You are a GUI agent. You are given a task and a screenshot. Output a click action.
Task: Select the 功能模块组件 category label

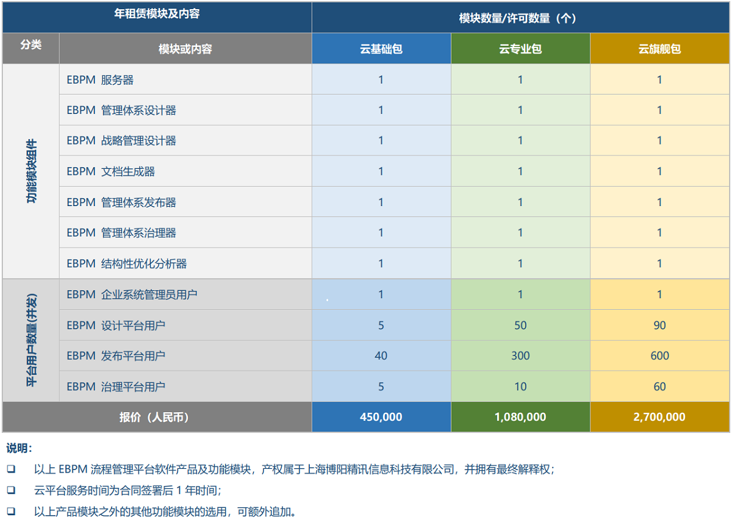(30, 171)
